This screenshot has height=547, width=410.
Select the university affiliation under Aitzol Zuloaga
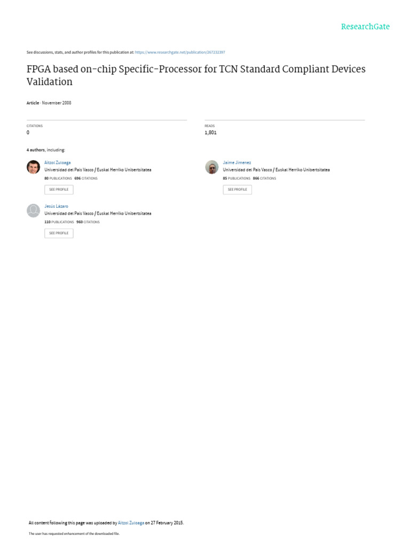(98, 170)
